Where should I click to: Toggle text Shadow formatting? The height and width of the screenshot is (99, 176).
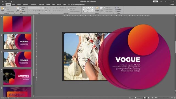click(x=35, y=11)
